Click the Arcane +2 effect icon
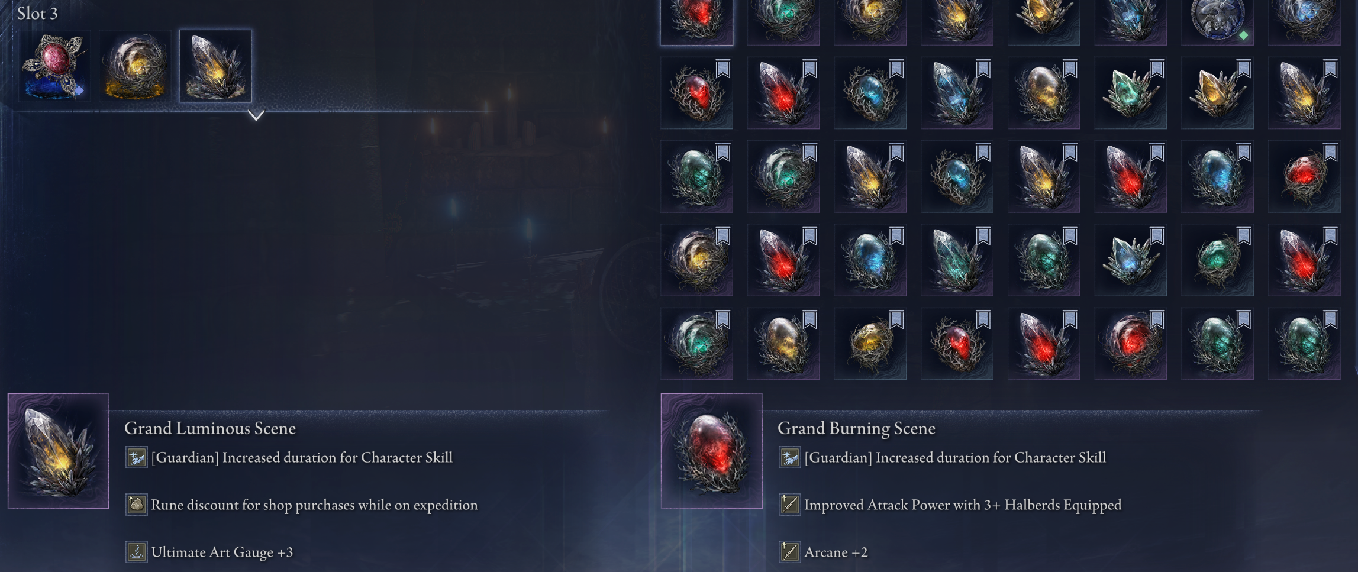Image resolution: width=1358 pixels, height=572 pixels. click(x=789, y=552)
